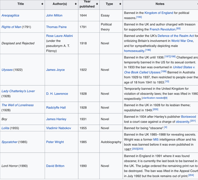This screenshot has width=198, height=180.
Task: Follow the obscenity link
Action: (x=182, y=122)
